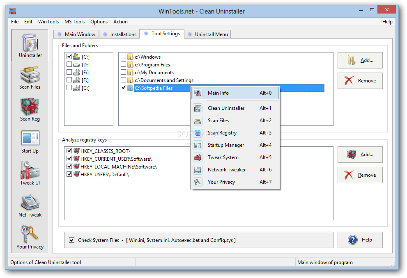Click the D: drive icon
This screenshot has height=278, width=407.
(76, 64)
